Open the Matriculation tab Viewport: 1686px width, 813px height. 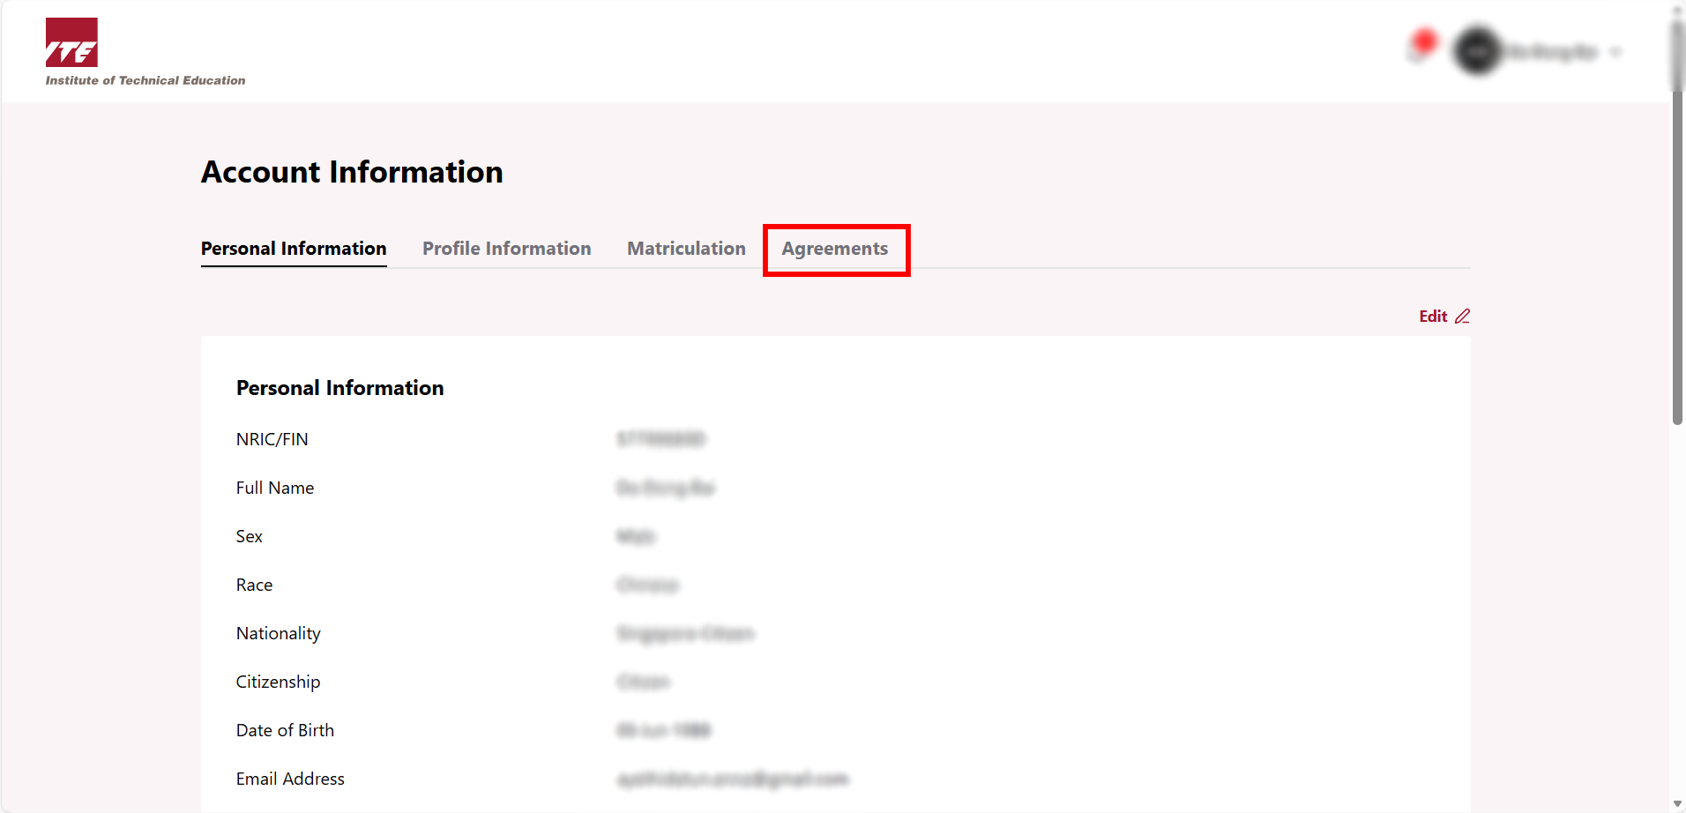[x=686, y=249]
